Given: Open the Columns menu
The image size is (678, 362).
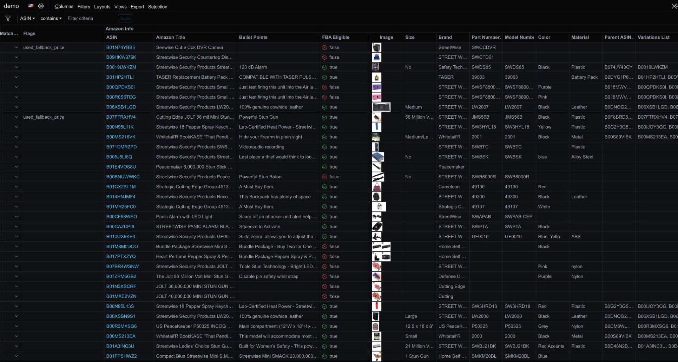Looking at the screenshot, I should click(x=64, y=6).
